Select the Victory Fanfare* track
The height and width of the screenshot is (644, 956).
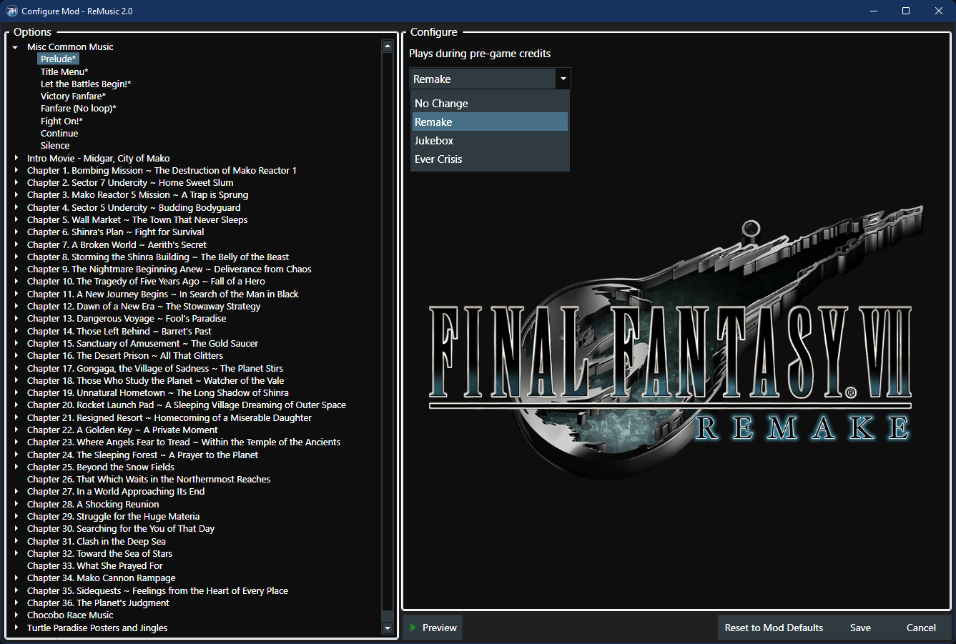(73, 96)
